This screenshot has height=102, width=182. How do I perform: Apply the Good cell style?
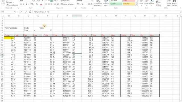116,4
